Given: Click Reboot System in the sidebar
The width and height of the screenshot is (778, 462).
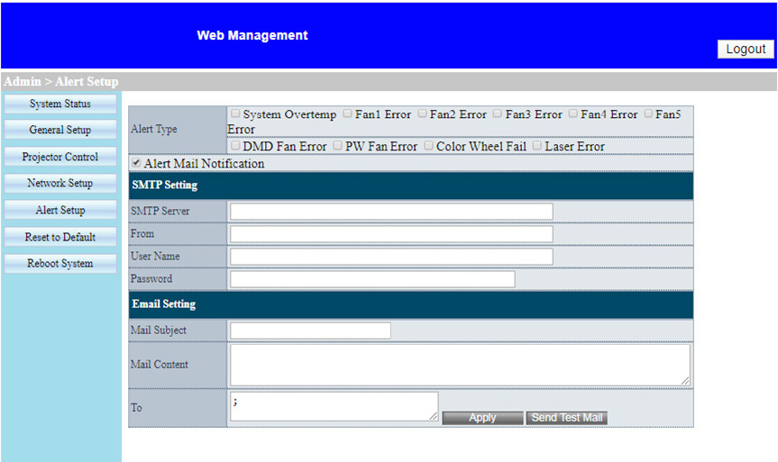Looking at the screenshot, I should click(59, 264).
